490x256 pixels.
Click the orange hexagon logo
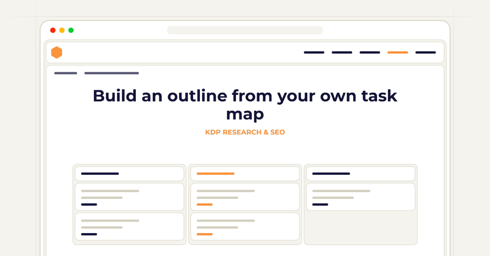pos(56,53)
